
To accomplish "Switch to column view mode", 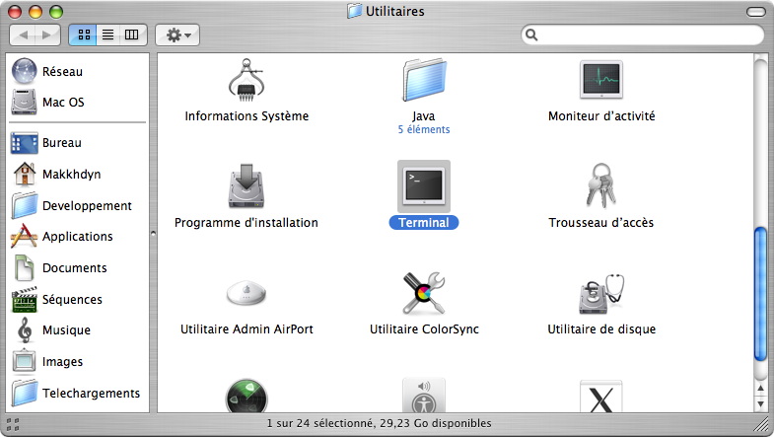I will click(132, 35).
